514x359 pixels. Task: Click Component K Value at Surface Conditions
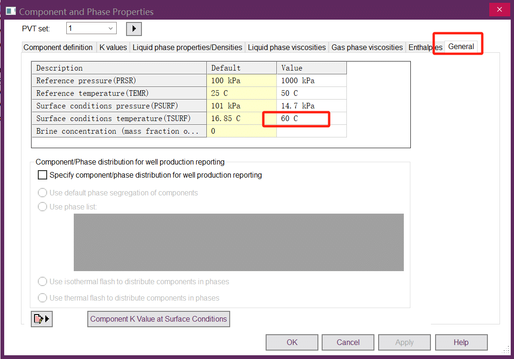(x=158, y=319)
